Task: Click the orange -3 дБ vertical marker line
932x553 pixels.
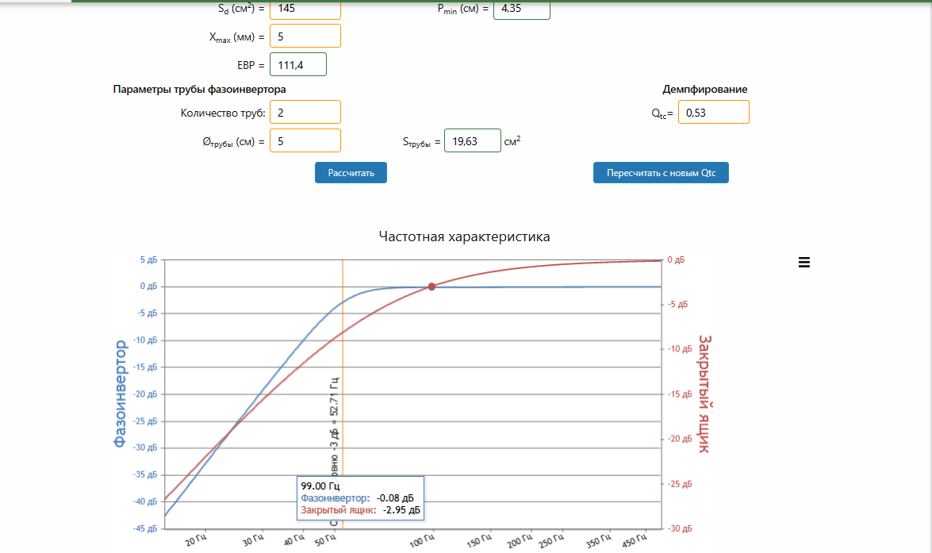Action: coord(343,369)
